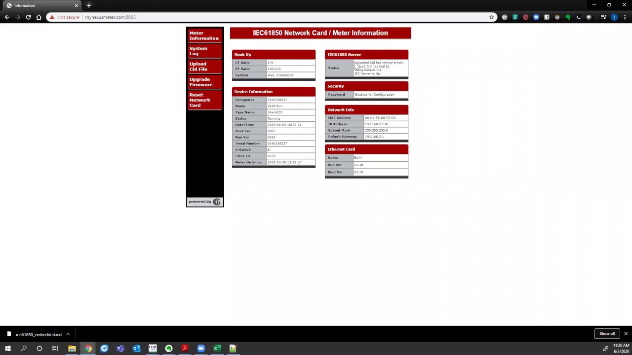
Task: Open Excel from the taskbar
Action: pyautogui.click(x=217, y=349)
